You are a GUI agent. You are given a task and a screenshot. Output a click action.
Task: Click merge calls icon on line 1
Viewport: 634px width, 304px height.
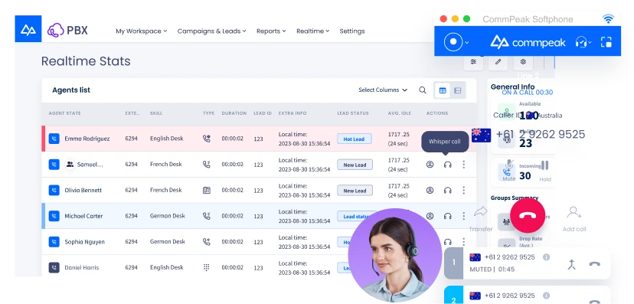click(x=571, y=264)
